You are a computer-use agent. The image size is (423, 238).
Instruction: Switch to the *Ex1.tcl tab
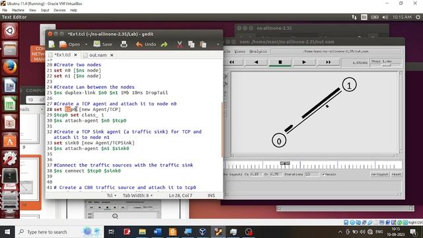pos(62,55)
